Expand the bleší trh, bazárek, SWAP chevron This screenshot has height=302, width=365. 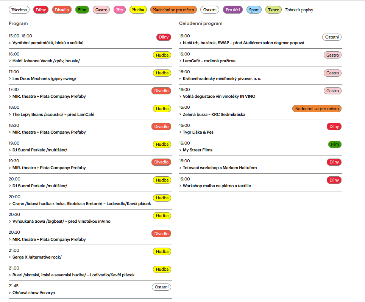coord(180,43)
